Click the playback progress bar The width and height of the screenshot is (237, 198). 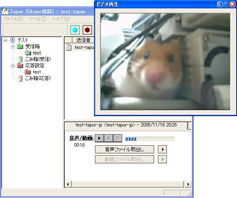[x=150, y=139]
